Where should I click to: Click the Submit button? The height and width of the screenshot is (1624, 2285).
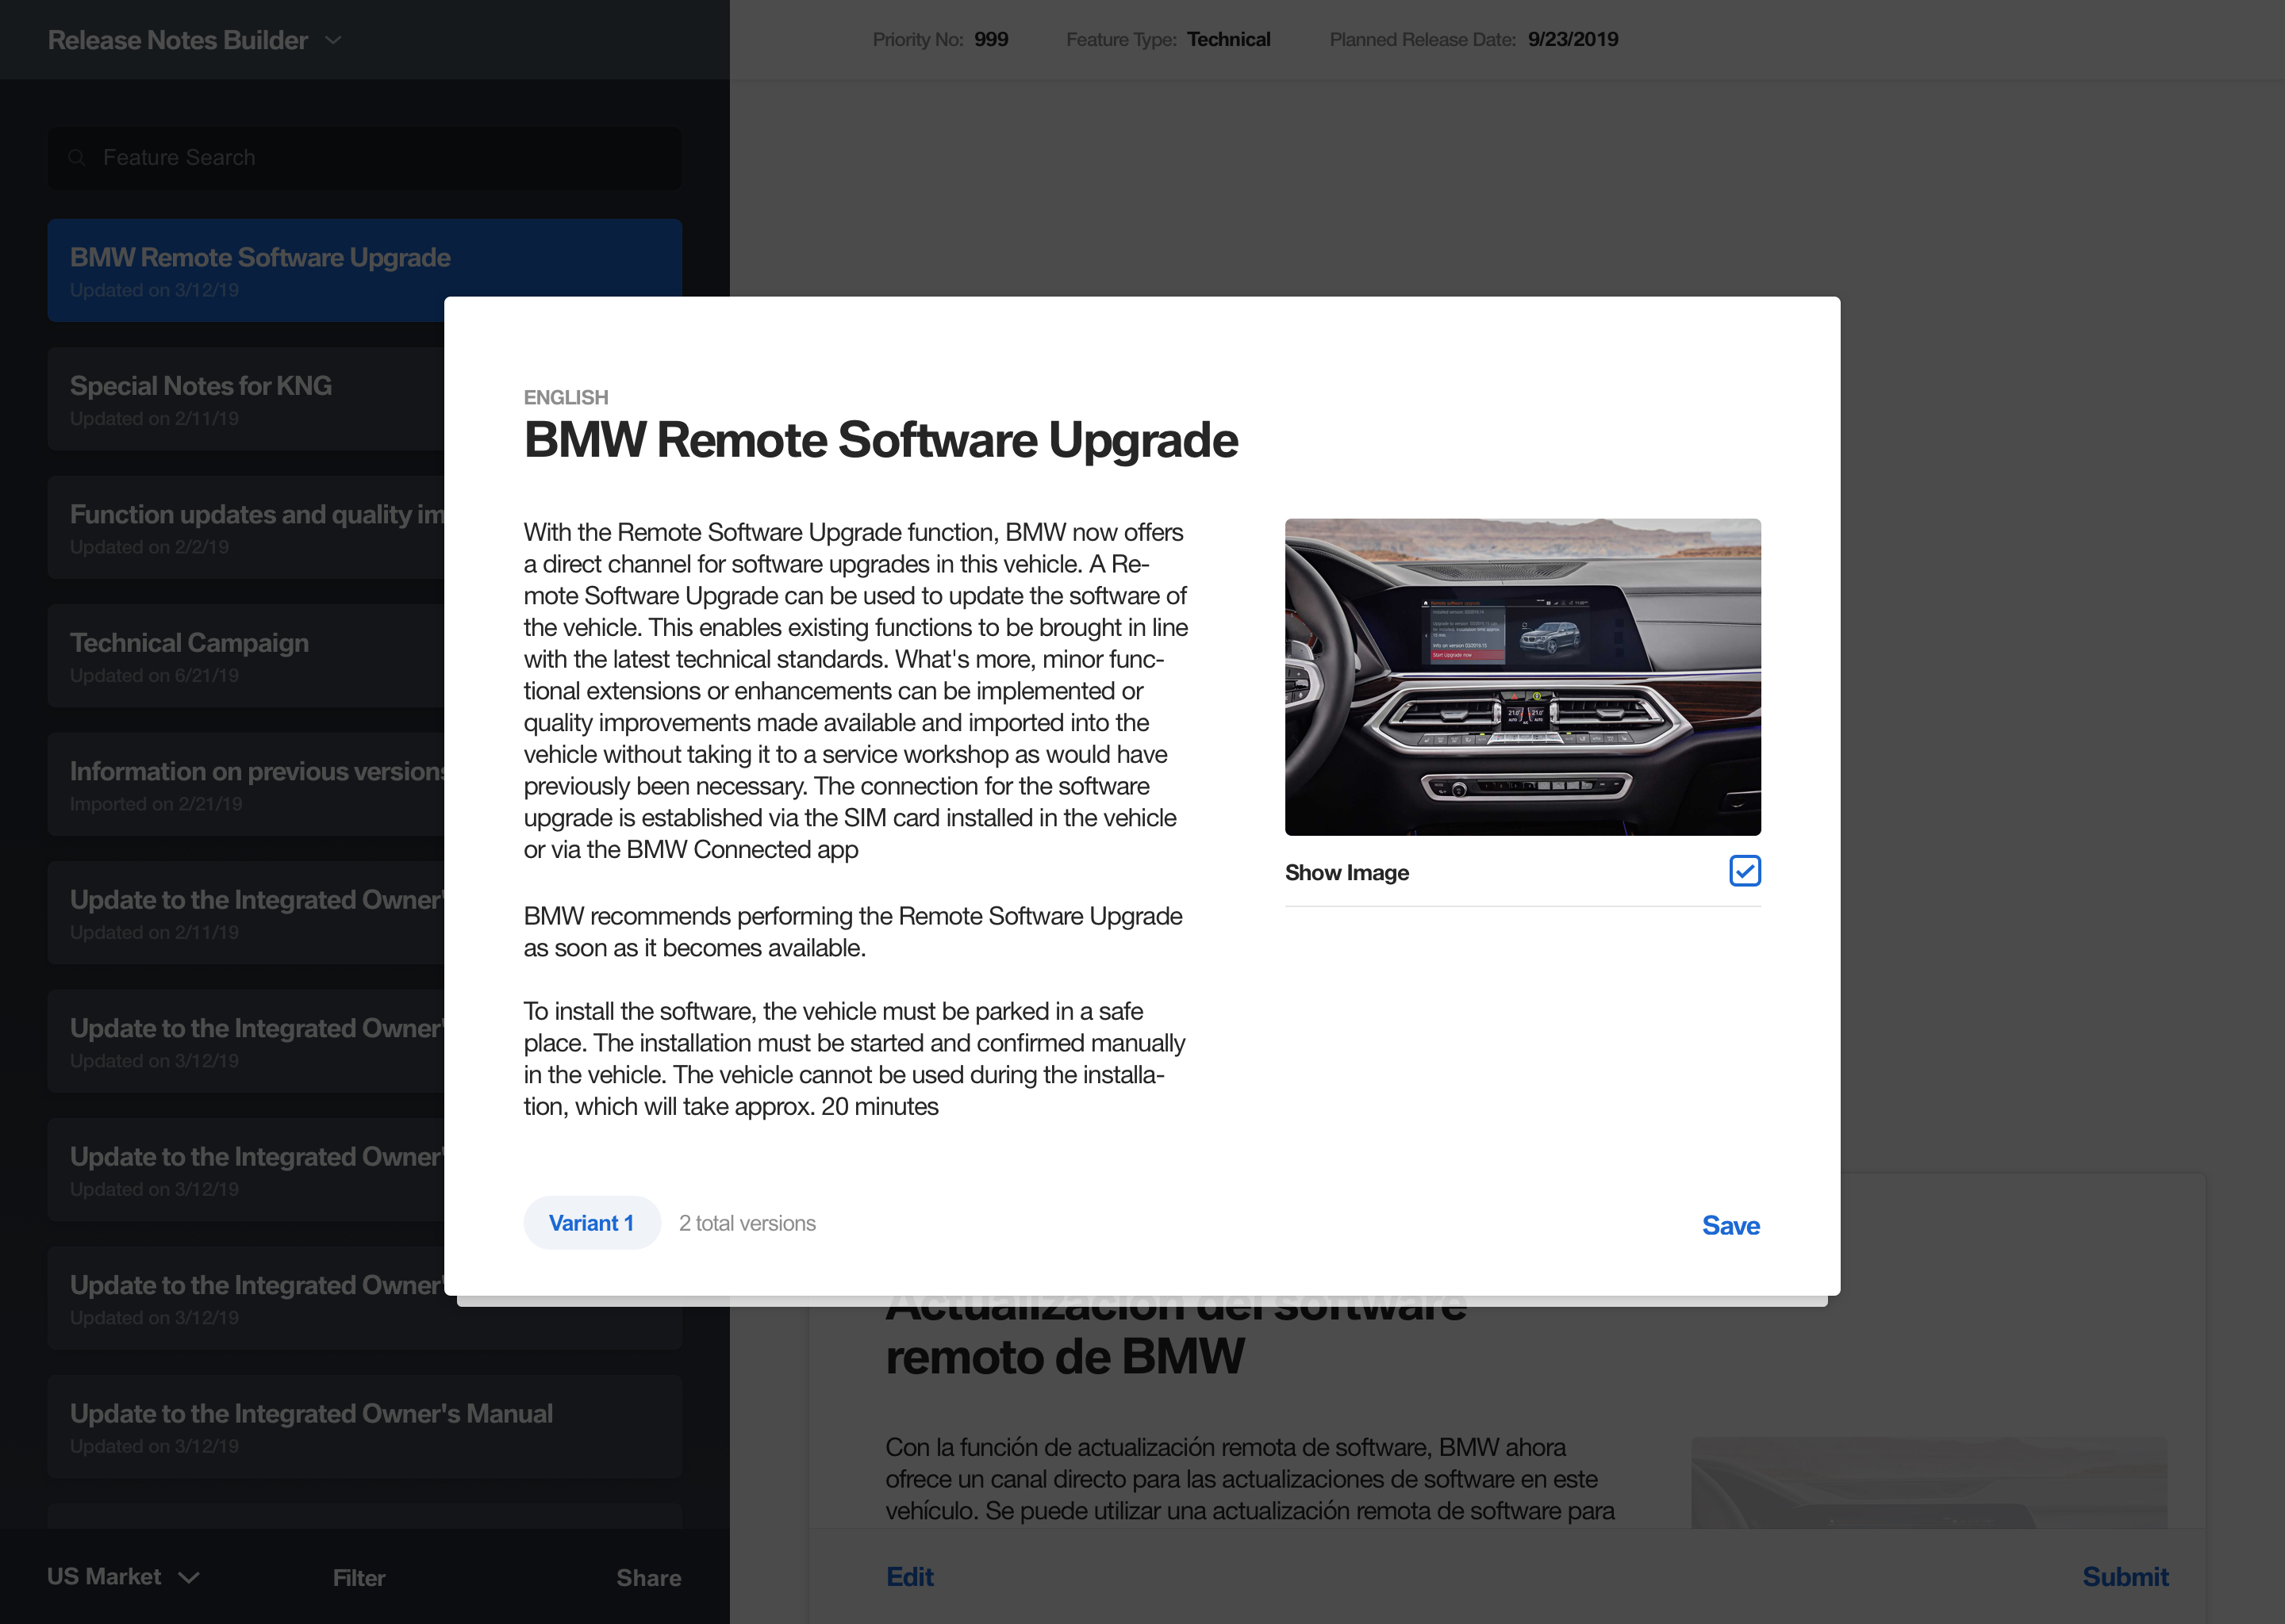(x=2125, y=1577)
